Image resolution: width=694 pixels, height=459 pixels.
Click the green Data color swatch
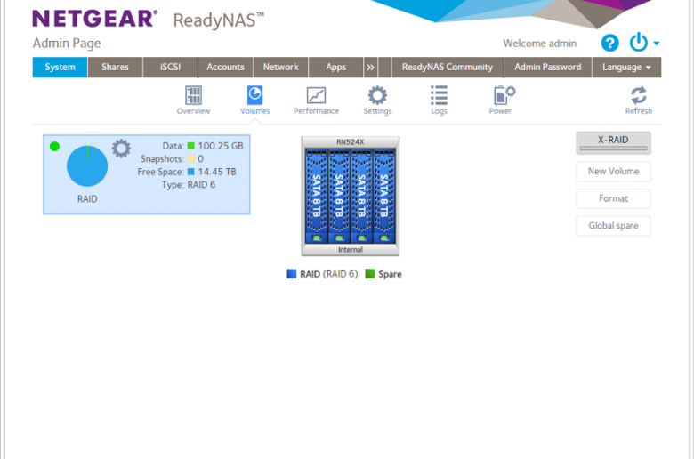[x=190, y=146]
